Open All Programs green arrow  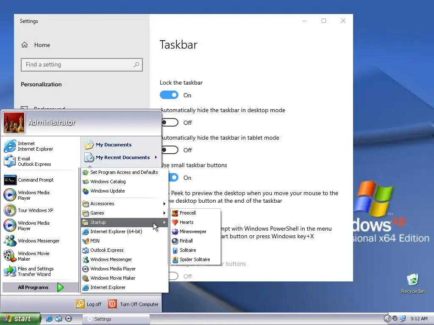click(61, 287)
